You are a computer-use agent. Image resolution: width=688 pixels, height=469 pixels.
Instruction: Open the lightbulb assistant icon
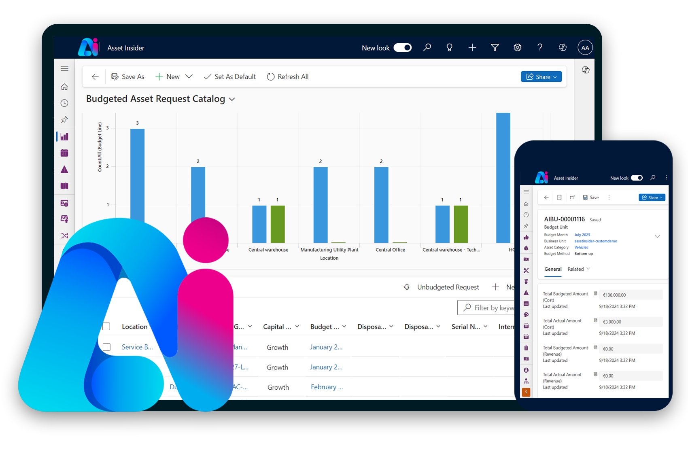click(449, 48)
